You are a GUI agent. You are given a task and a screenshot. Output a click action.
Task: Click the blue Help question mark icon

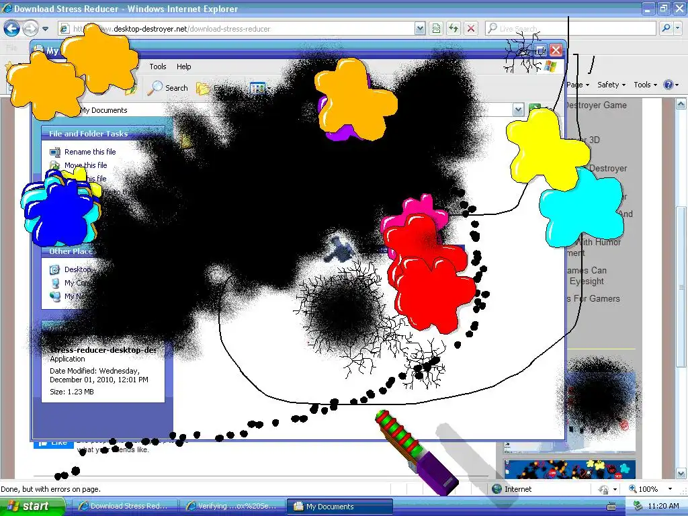[x=668, y=85]
